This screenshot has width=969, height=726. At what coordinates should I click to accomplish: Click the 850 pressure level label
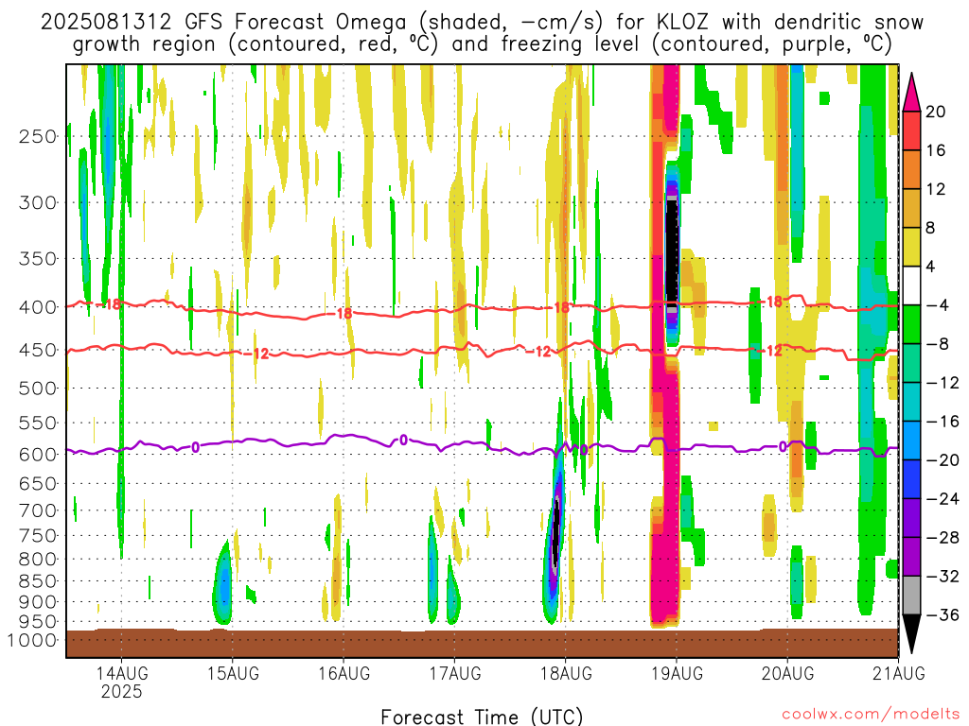(x=38, y=581)
